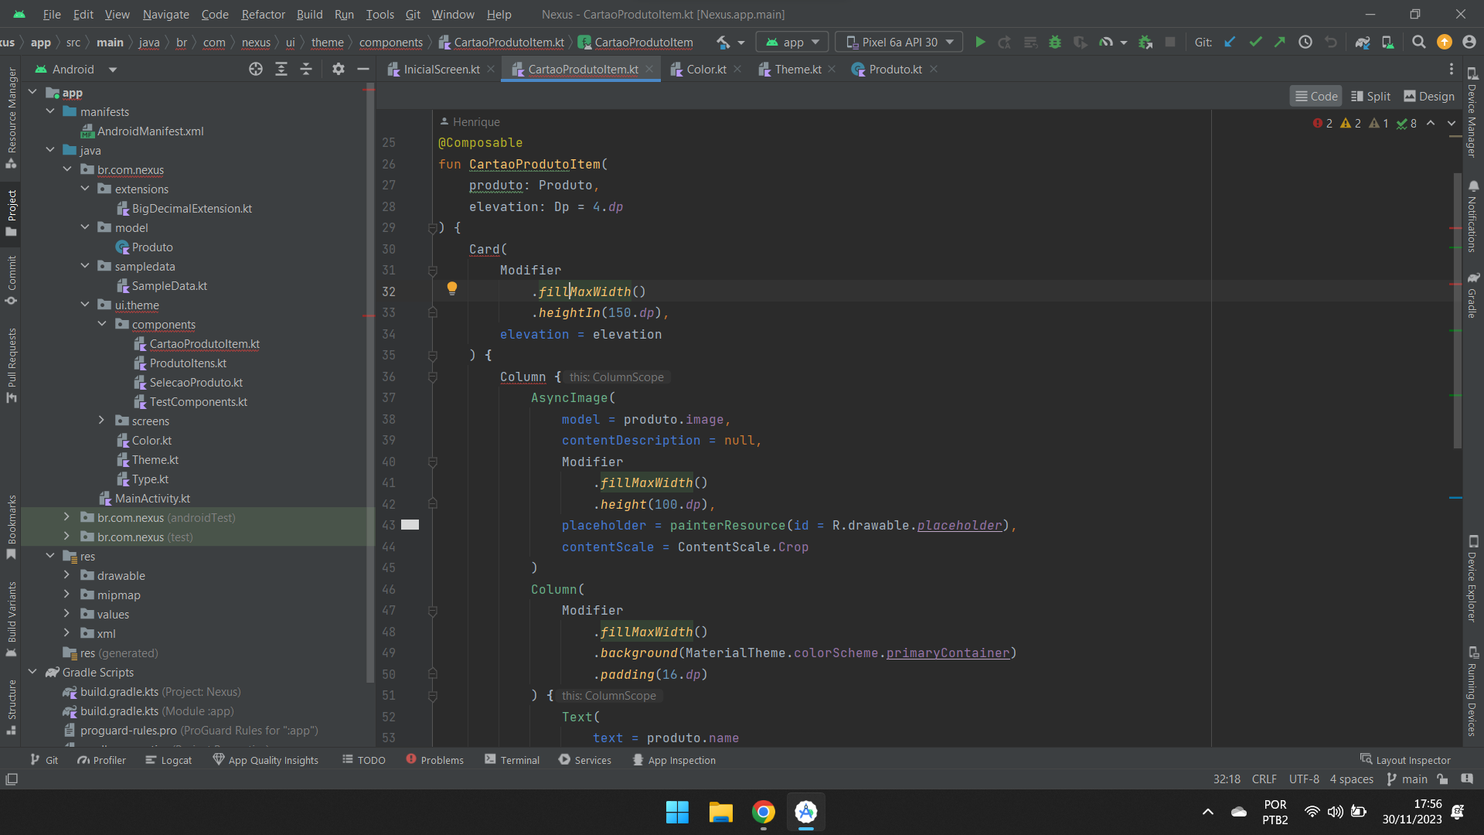Toggle the Structure tool window
Viewport: 1484px width, 835px height.
pyautogui.click(x=12, y=707)
